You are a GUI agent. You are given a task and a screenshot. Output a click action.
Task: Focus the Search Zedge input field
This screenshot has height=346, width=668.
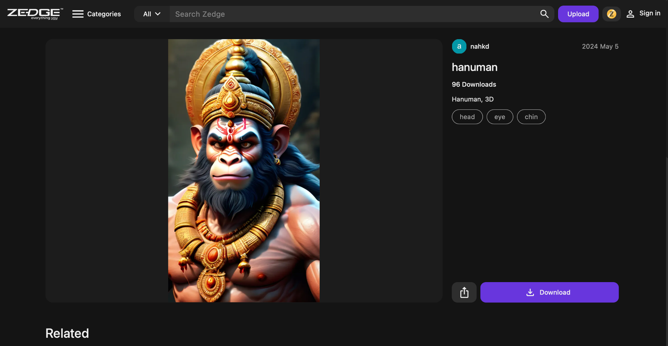click(352, 14)
